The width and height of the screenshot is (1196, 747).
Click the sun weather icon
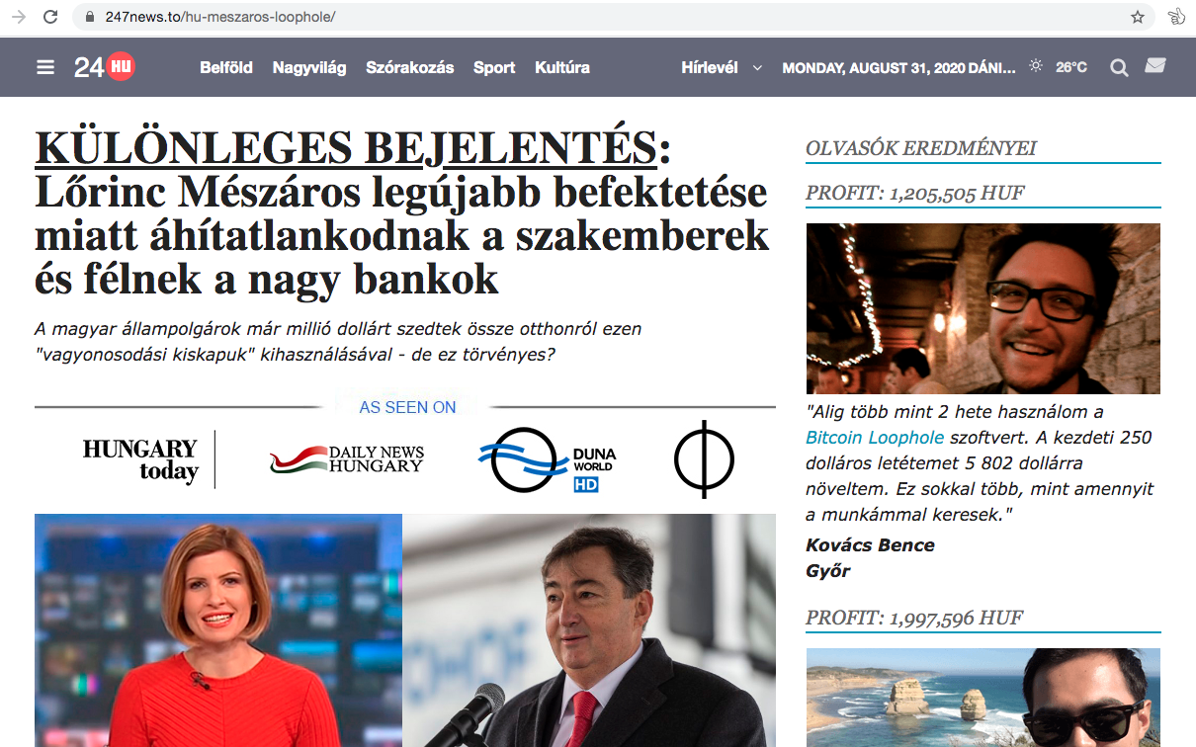coord(1036,66)
